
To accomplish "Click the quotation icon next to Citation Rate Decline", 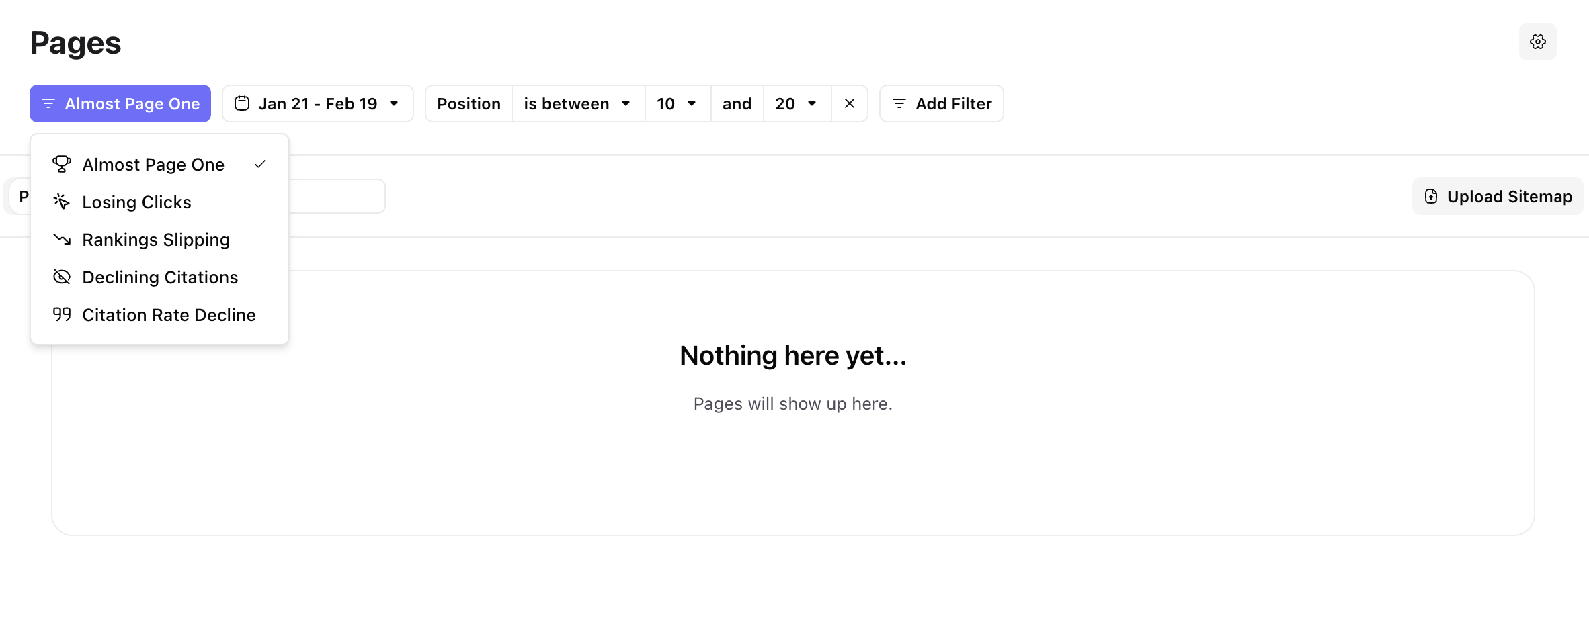I will tap(61, 314).
